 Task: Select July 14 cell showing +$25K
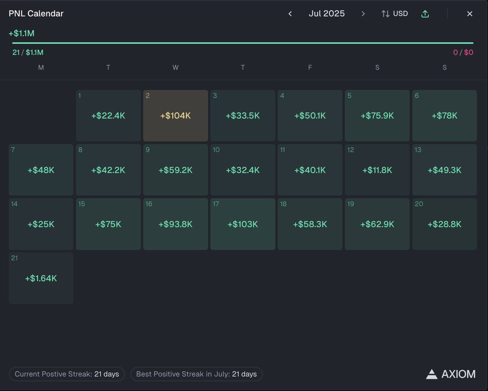point(41,224)
